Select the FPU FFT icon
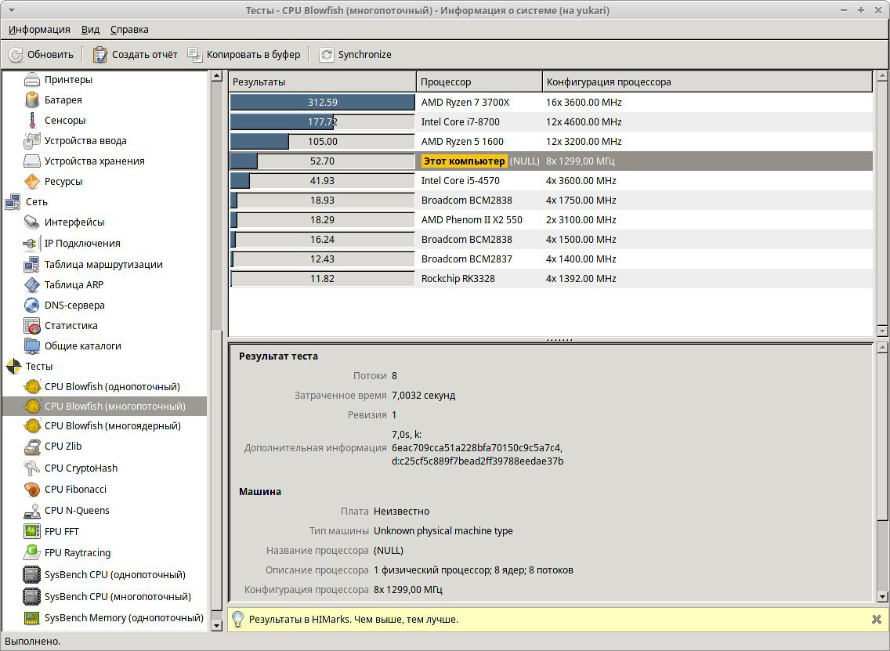The height and width of the screenshot is (651, 890). (32, 532)
